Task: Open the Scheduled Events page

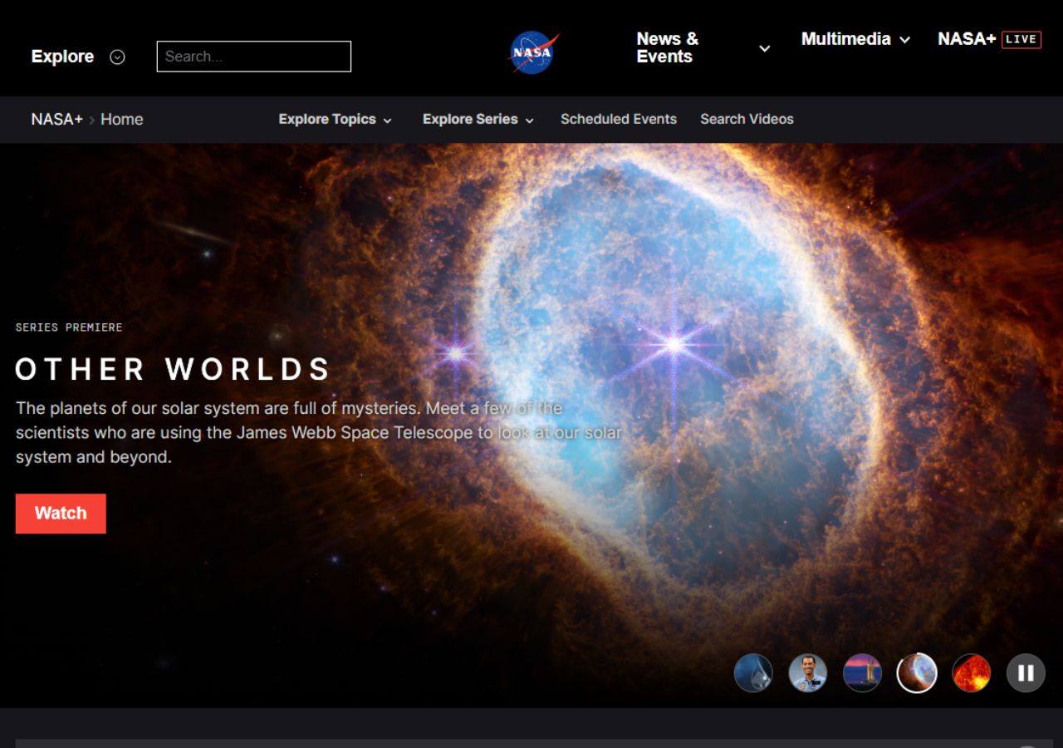Action: (x=619, y=119)
